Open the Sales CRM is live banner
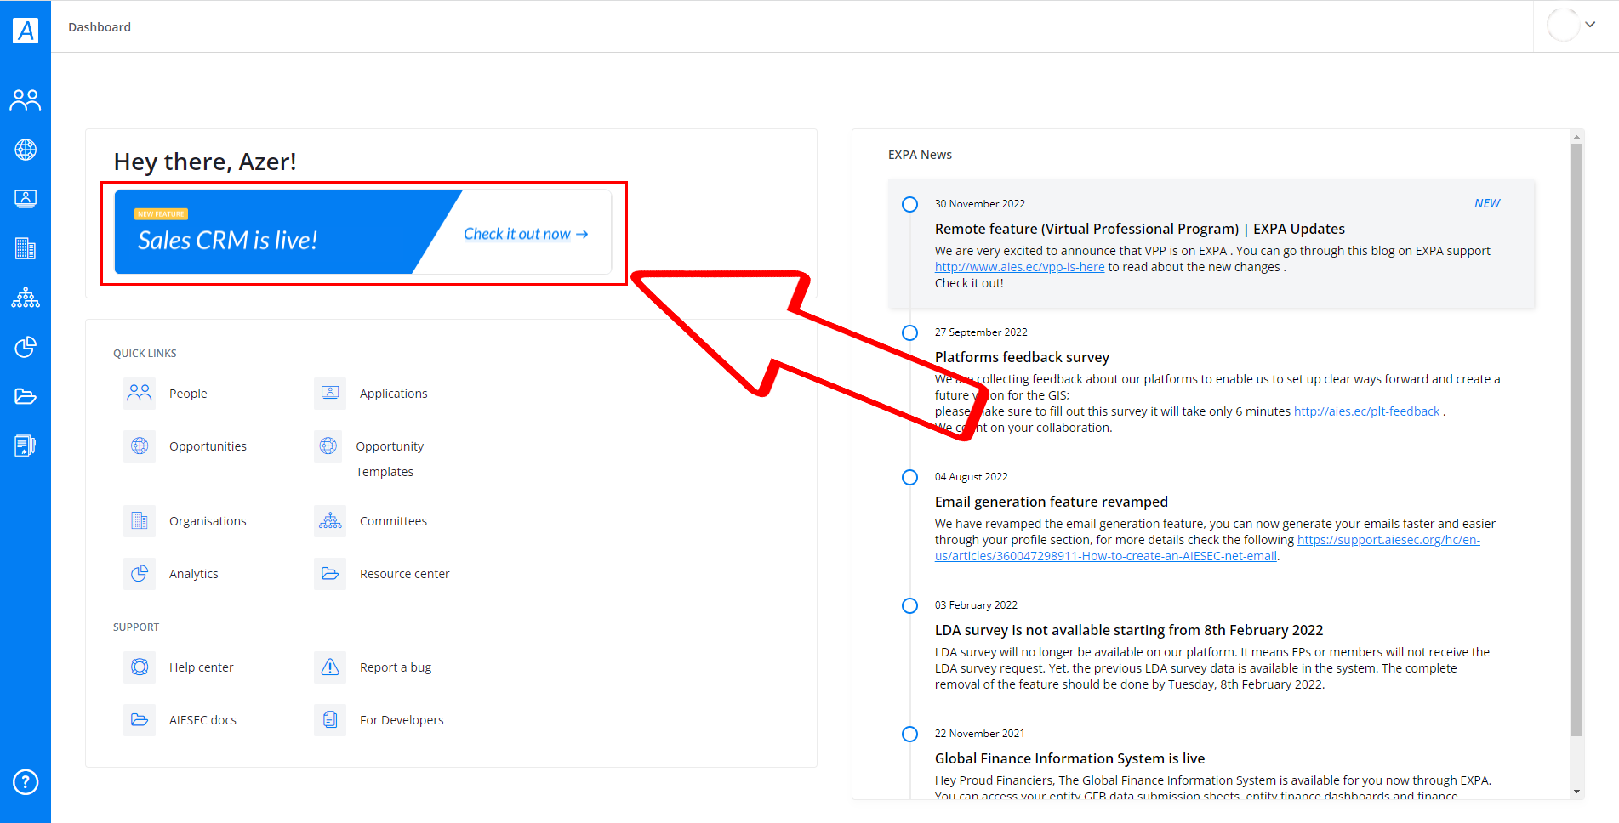Screen dimensions: 1619x823 tap(363, 232)
